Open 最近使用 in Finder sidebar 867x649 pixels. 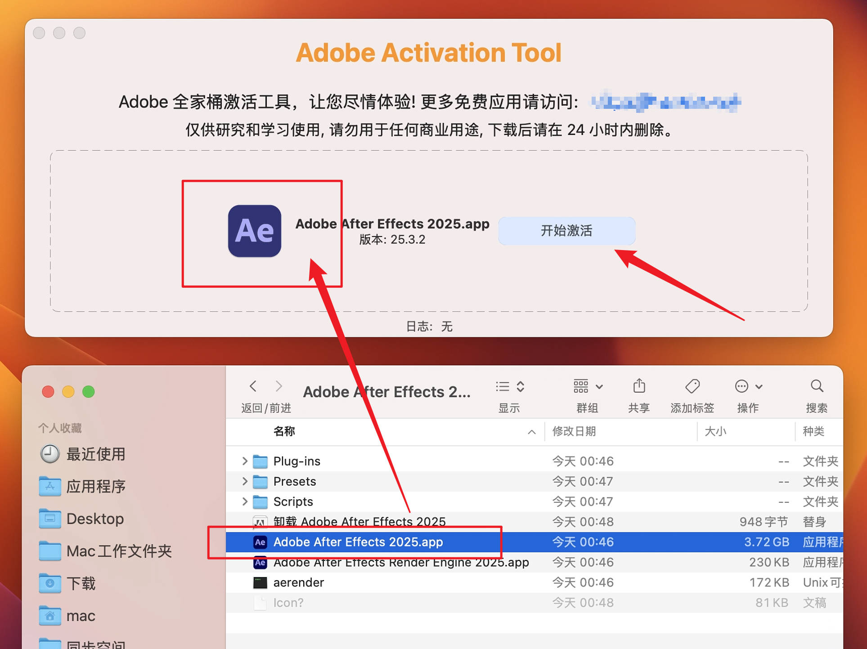tap(82, 454)
